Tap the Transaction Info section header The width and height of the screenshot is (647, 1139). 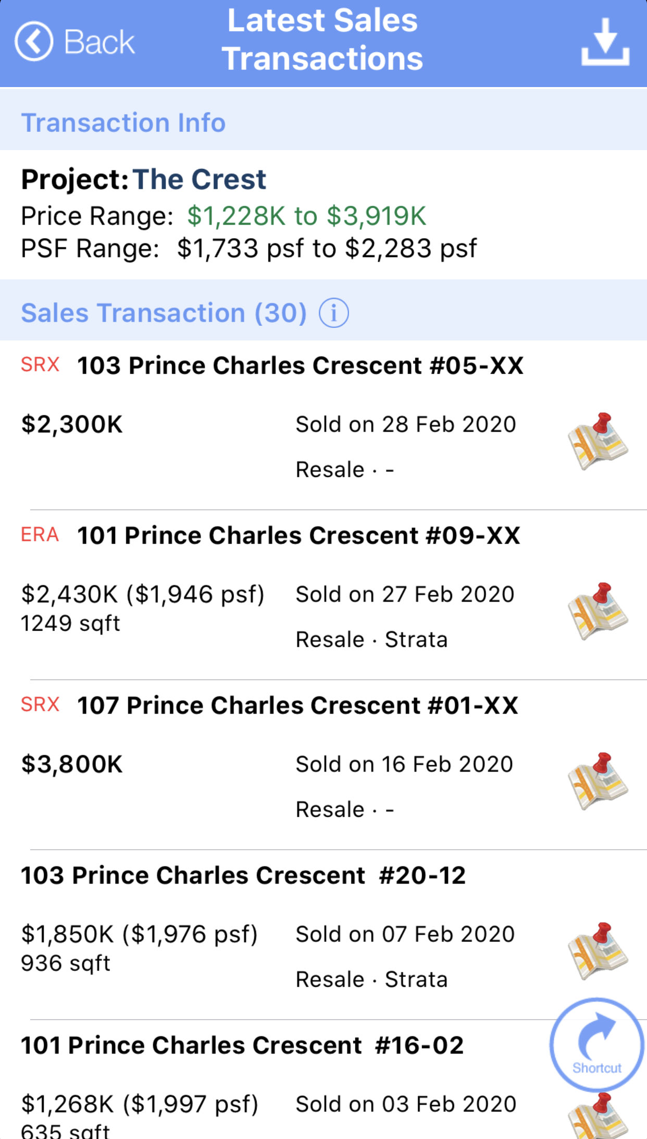[123, 123]
